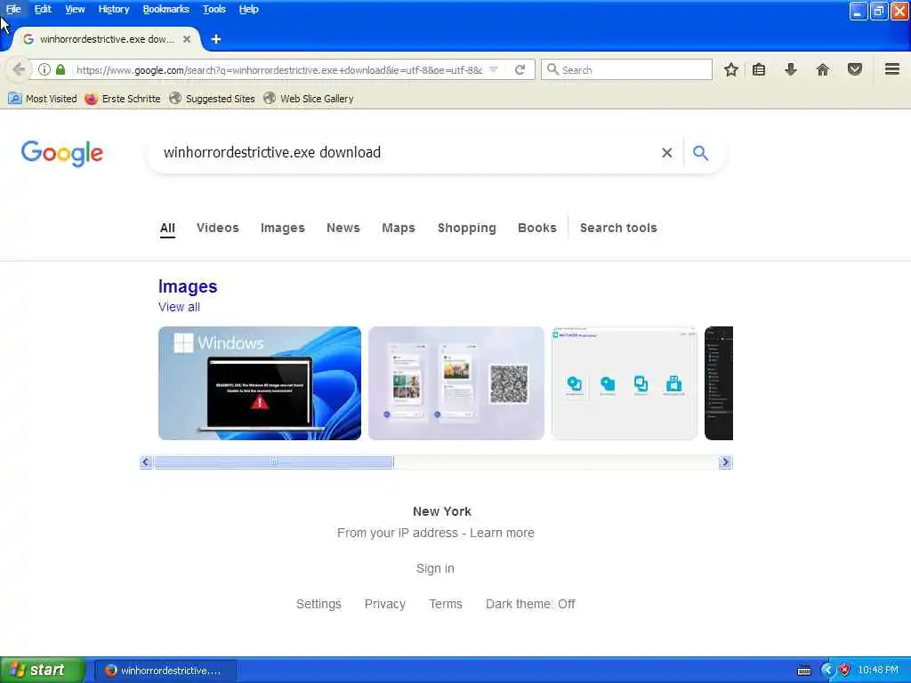The height and width of the screenshot is (683, 911).
Task: Open the phone screens QR code thumbnail
Action: (456, 383)
